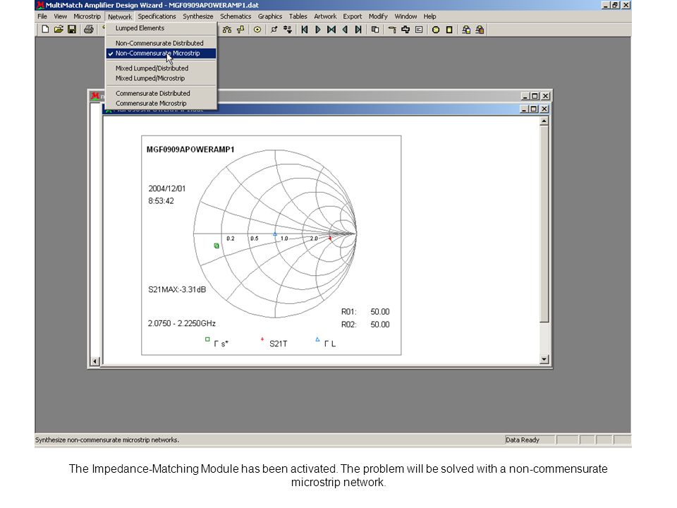The width and height of the screenshot is (677, 508).
Task: Click the green Γs* marker on Smith chart
Action: pos(216,246)
